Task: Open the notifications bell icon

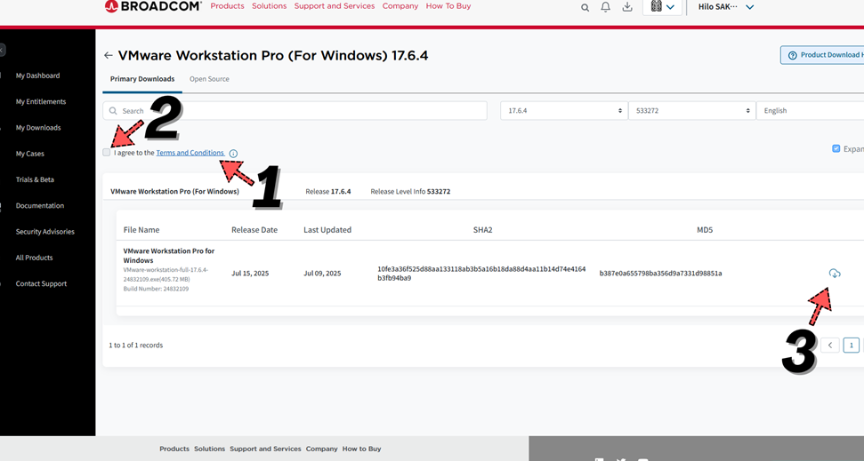Action: pos(606,7)
